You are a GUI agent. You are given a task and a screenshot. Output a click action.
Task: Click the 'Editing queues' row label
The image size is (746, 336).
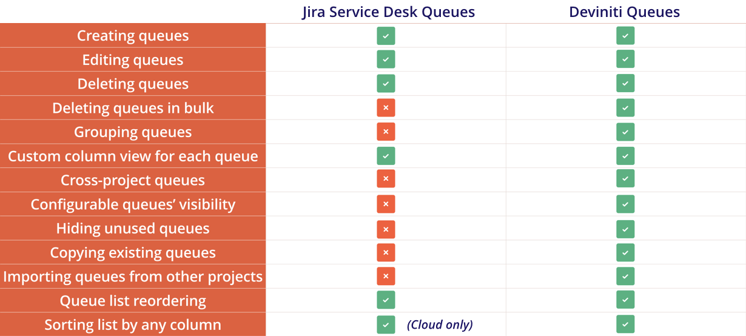pos(133,60)
